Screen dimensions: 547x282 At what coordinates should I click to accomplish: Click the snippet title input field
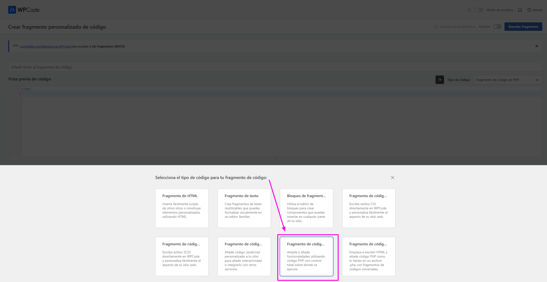click(275, 67)
